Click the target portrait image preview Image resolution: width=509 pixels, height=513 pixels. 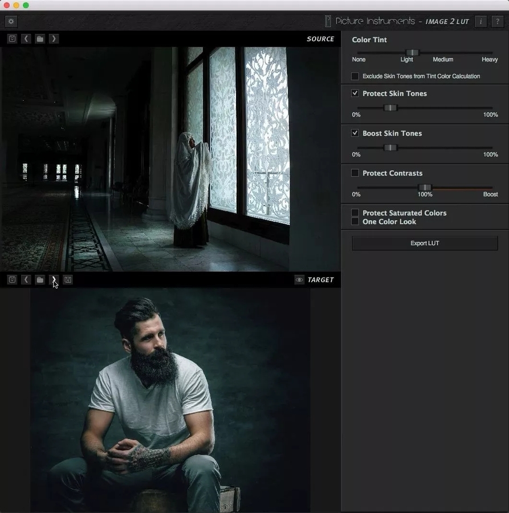coord(170,400)
